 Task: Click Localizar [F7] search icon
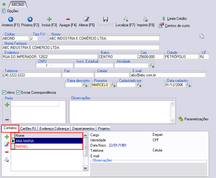click(x=126, y=19)
